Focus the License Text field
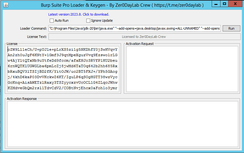Image resolution: width=244 pixels, height=153 pixels. (144, 37)
